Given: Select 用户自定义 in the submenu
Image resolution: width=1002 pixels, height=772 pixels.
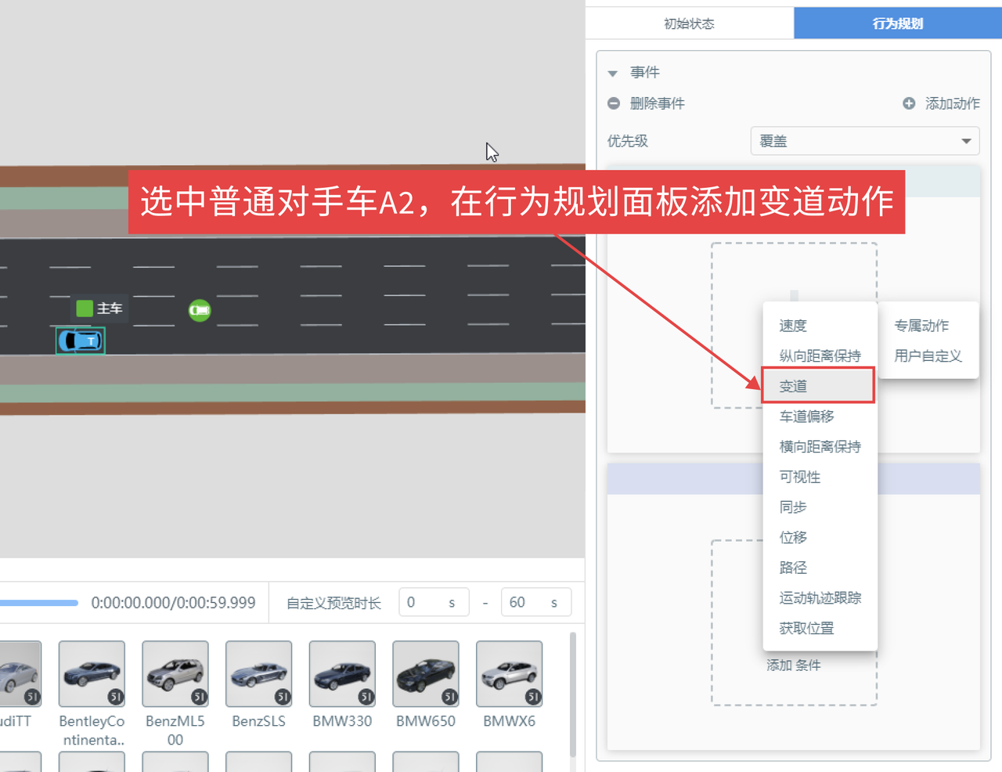Looking at the screenshot, I should tap(928, 356).
